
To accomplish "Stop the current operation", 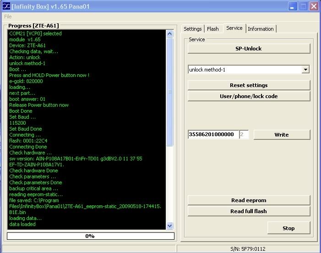I will pyautogui.click(x=288, y=228).
